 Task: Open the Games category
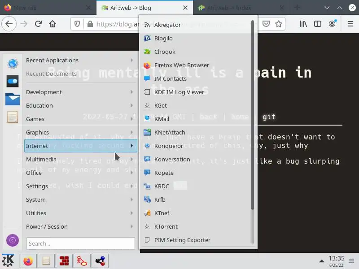pos(81,119)
